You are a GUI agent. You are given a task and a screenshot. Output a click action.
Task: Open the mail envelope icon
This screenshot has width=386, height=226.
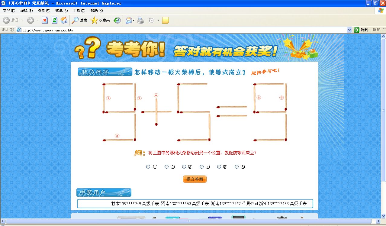tap(128, 20)
